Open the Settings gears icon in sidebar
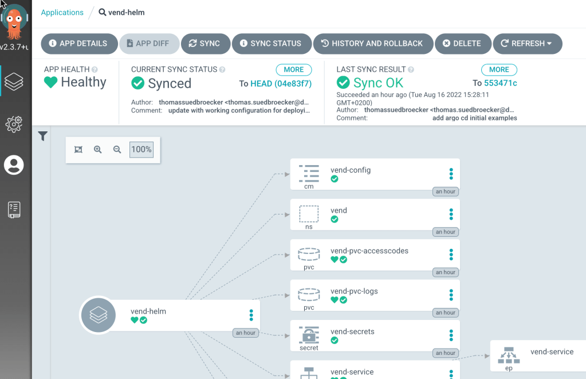 [14, 124]
